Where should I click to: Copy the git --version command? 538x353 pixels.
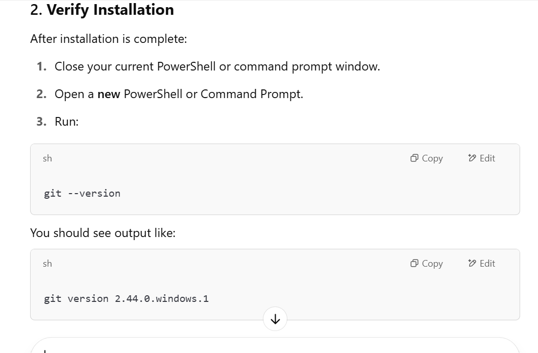[427, 158]
